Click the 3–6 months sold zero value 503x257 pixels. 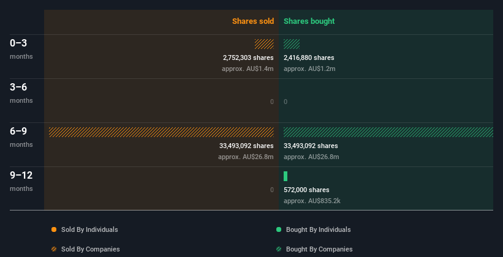click(x=272, y=102)
